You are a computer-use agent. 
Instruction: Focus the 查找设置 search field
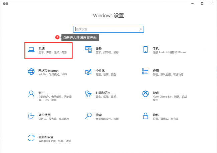coord(108,29)
